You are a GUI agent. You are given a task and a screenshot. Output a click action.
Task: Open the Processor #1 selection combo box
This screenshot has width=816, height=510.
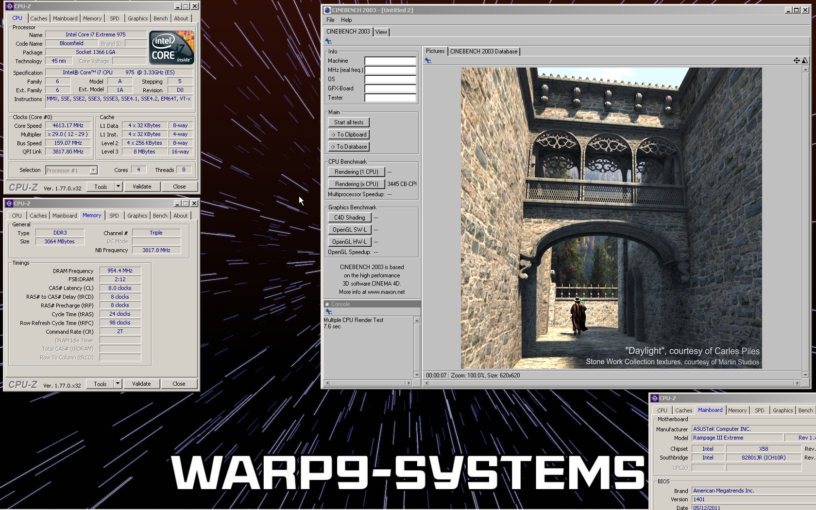click(71, 170)
